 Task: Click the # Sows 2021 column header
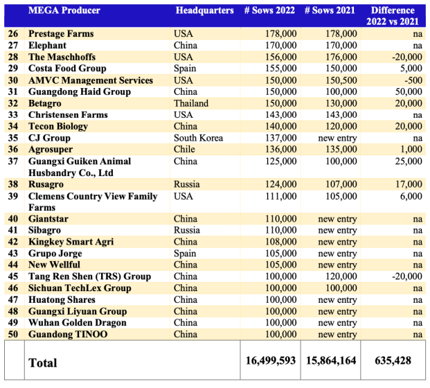(330, 10)
